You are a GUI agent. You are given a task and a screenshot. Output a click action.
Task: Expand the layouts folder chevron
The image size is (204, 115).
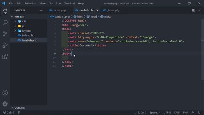[x=15, y=31]
